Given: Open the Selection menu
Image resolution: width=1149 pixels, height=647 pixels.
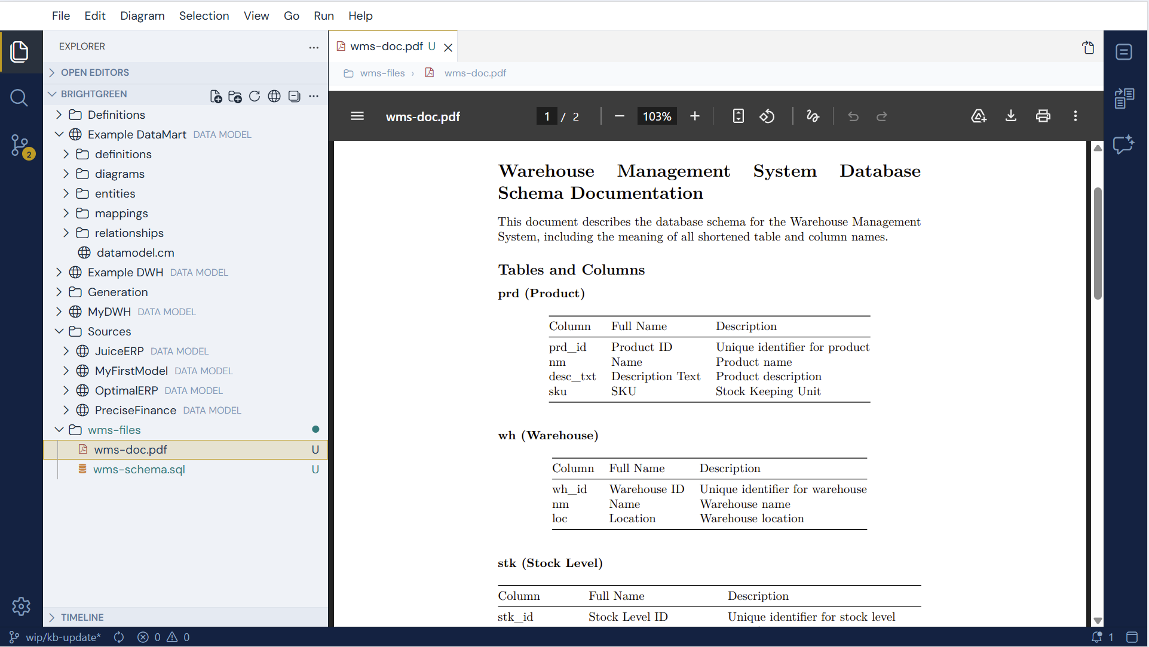Looking at the screenshot, I should tap(204, 16).
